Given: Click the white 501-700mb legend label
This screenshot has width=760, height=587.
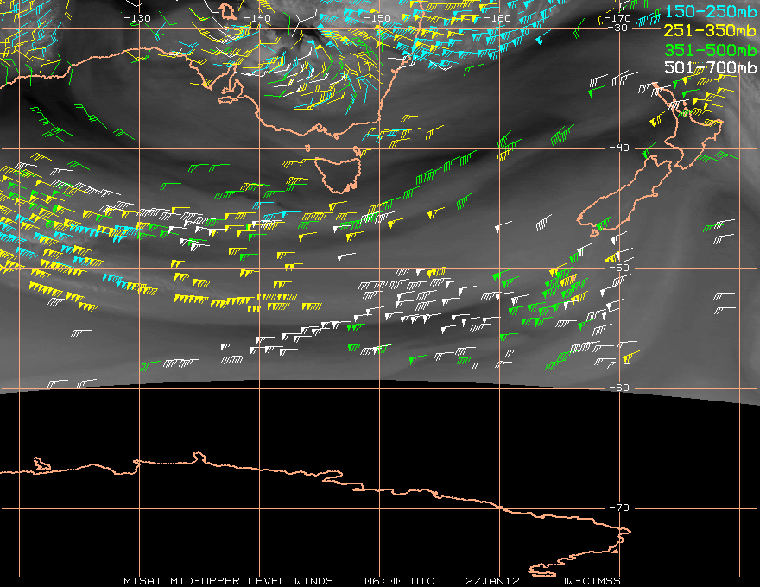Looking at the screenshot, I should pyautogui.click(x=711, y=67).
